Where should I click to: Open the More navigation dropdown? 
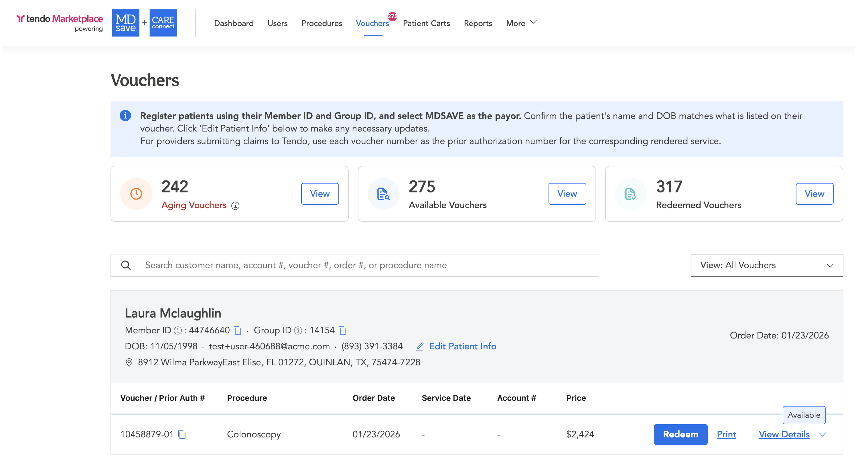(521, 23)
